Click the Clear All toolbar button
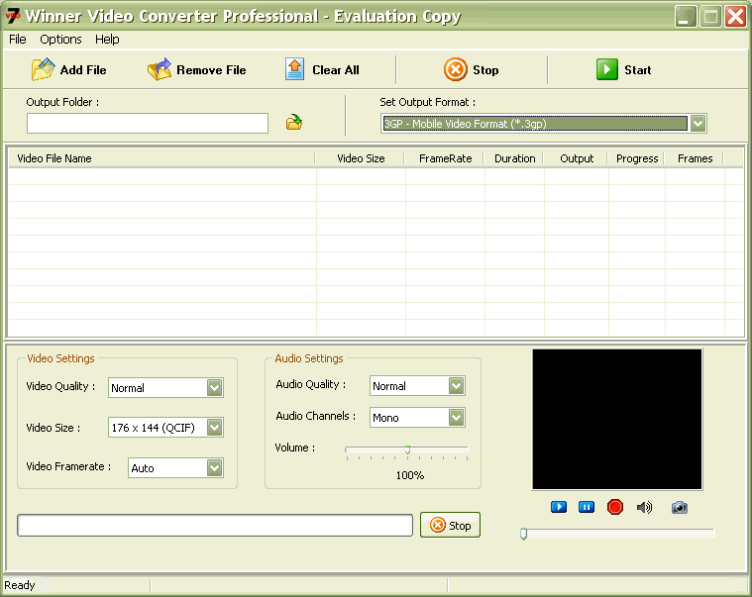752x597 pixels. click(322, 70)
